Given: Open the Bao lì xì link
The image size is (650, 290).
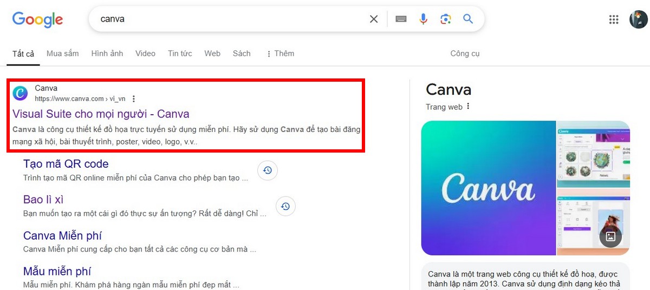Looking at the screenshot, I should 43,200.
